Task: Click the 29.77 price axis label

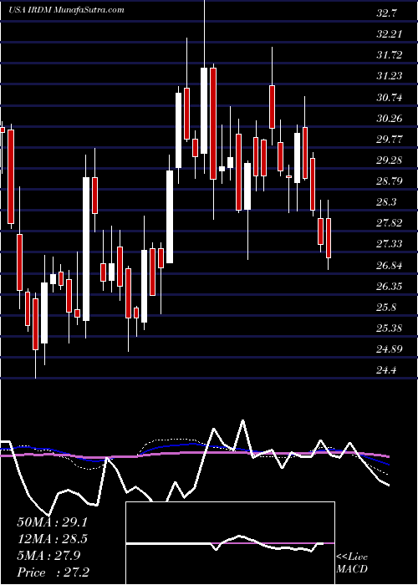Action: [x=389, y=140]
